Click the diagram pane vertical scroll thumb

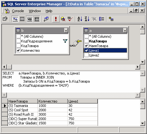click(x=142, y=32)
